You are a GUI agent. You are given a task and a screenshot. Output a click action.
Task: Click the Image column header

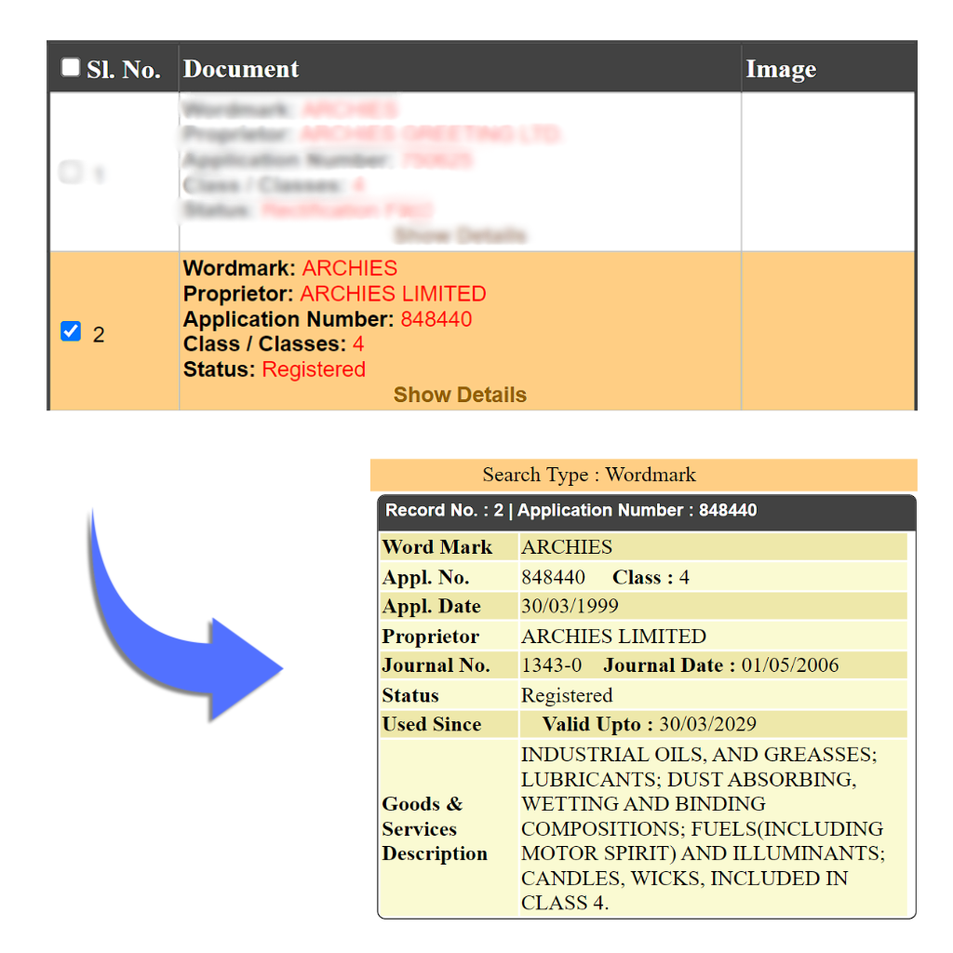click(781, 69)
